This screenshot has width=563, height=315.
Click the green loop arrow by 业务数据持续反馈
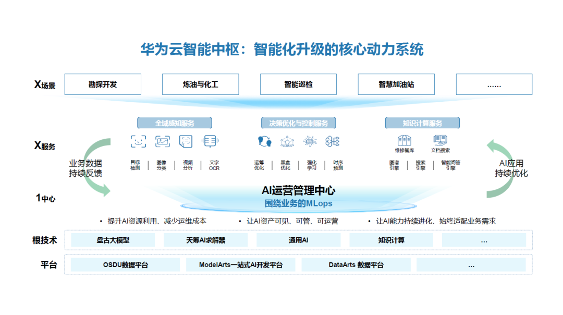pos(97,167)
